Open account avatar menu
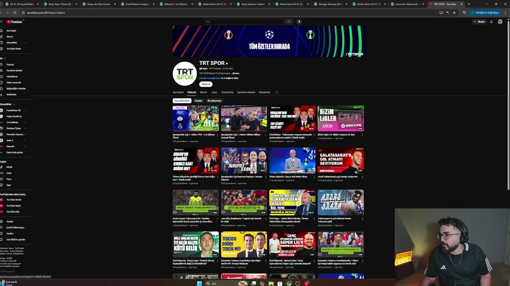The image size is (510, 286). [500, 21]
